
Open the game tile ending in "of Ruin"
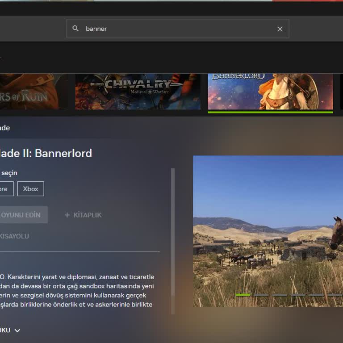pos(33,92)
